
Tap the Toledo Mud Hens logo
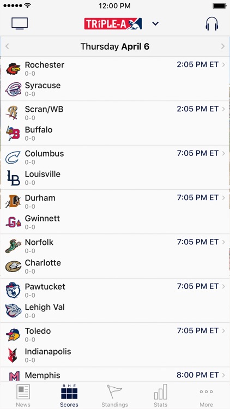(x=13, y=335)
